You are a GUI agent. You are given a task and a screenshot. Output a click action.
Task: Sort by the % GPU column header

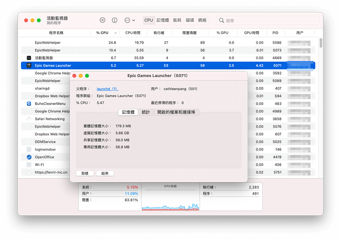(223, 33)
